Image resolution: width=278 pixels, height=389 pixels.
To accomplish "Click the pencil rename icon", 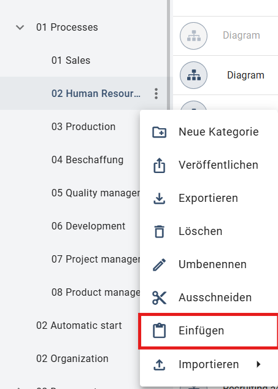I will [x=159, y=264].
